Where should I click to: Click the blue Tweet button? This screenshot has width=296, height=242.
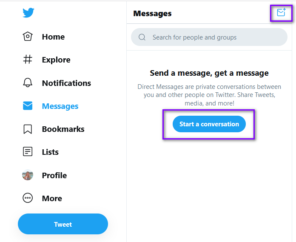pos(63,224)
